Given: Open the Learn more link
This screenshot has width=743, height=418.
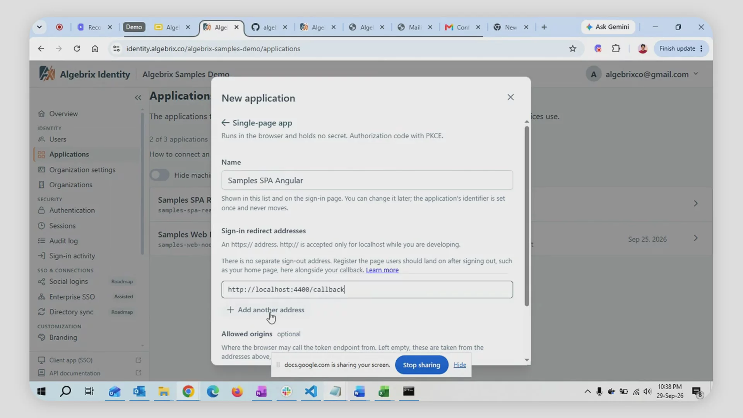Looking at the screenshot, I should pyautogui.click(x=382, y=270).
